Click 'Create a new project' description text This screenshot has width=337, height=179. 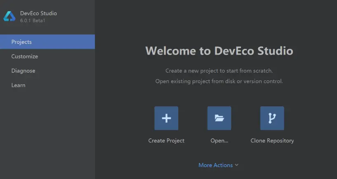(x=219, y=71)
